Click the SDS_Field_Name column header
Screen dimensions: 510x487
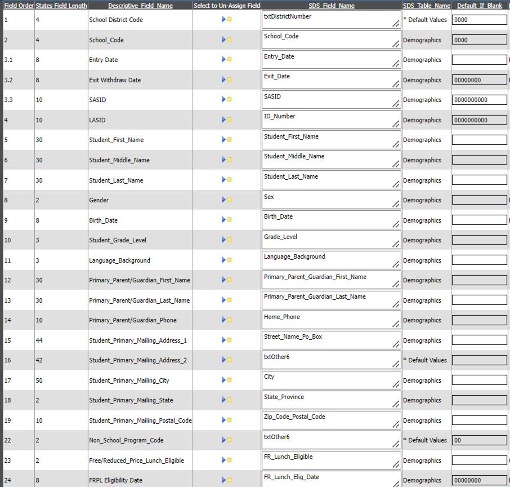coord(331,6)
